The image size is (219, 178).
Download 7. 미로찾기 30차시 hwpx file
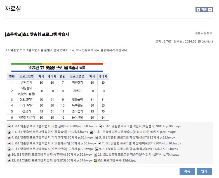tap(142, 143)
